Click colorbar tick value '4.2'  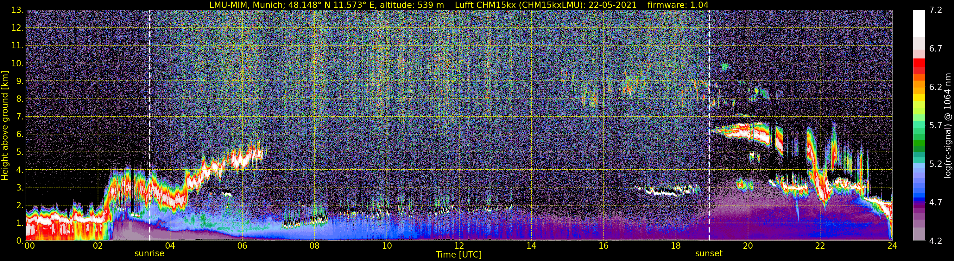tap(936, 241)
